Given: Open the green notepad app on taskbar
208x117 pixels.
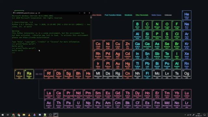Looking at the screenshot, I should pos(45,115).
